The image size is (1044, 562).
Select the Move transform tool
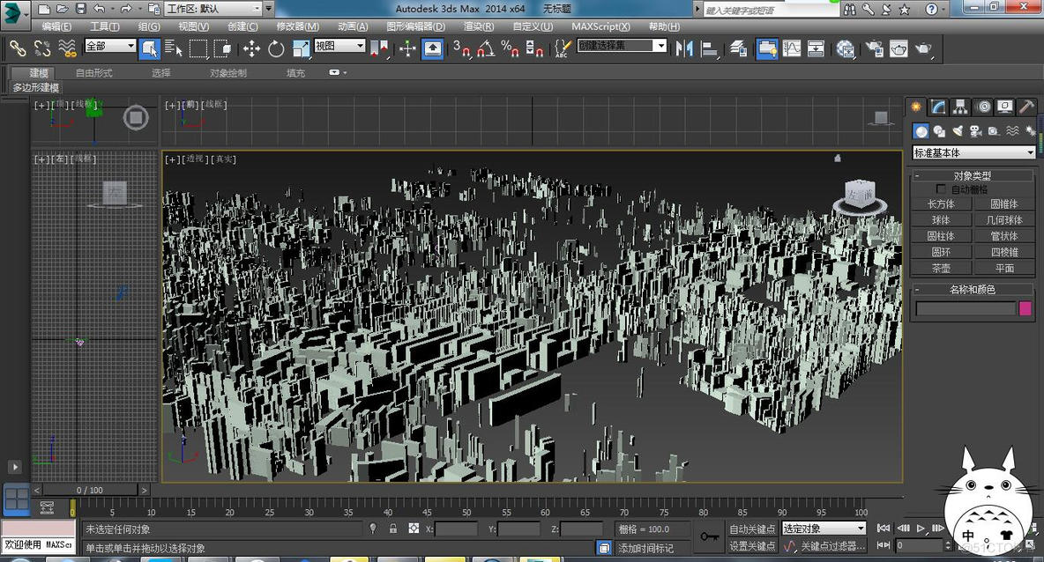tap(251, 48)
